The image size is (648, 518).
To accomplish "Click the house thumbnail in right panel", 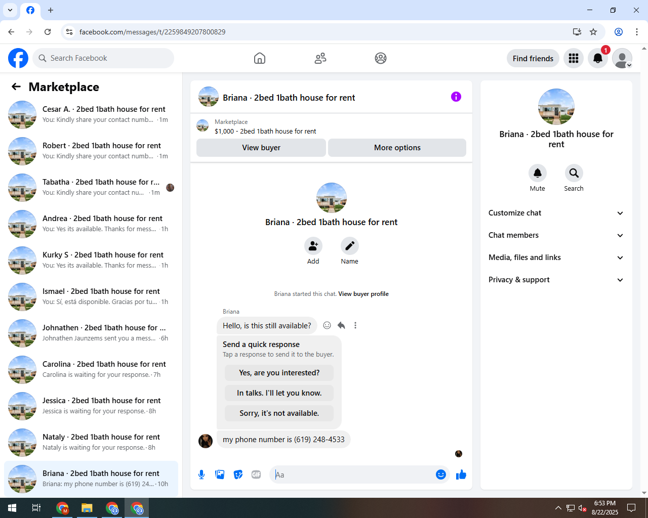I will 556,107.
